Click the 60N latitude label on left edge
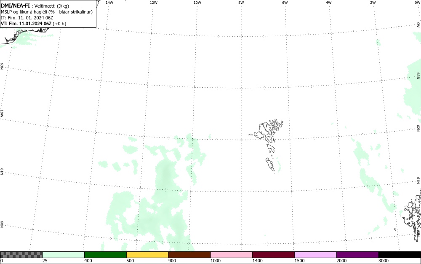The width and height of the screenshot is (421, 264). click(x=2, y=224)
